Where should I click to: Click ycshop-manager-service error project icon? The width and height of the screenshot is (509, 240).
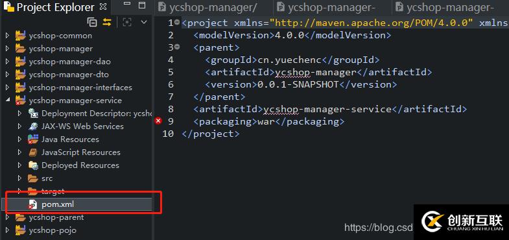(x=20, y=101)
